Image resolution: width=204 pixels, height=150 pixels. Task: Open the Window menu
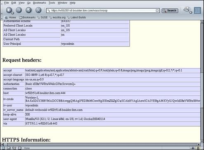(62, 3)
